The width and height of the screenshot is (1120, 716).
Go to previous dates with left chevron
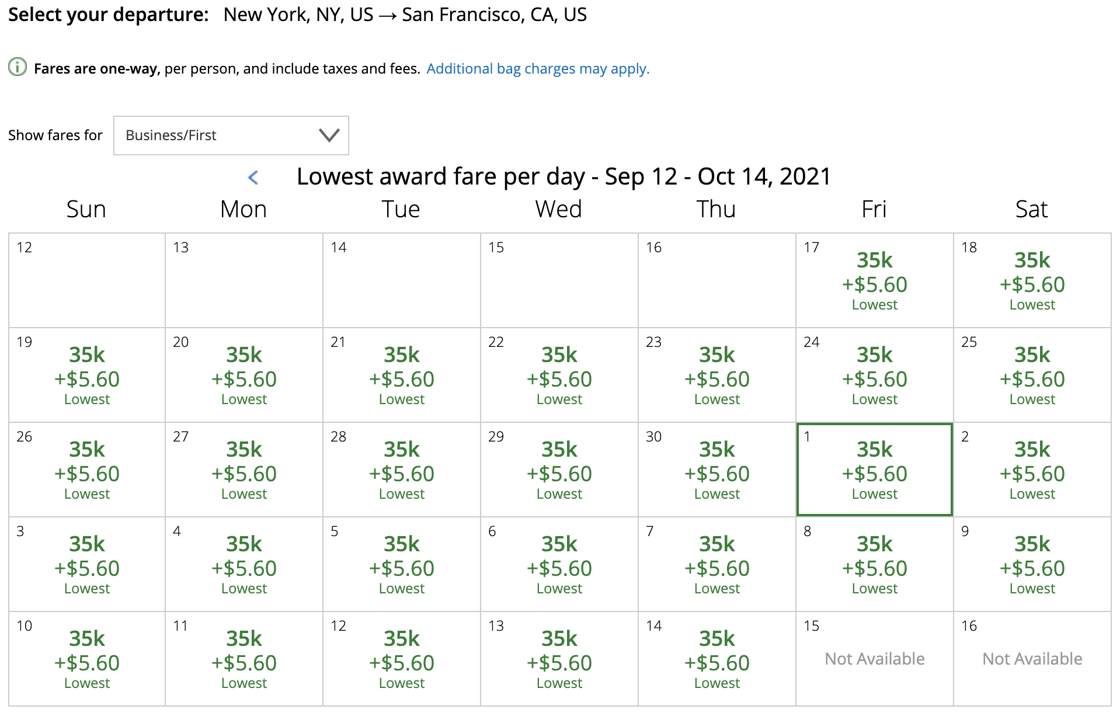click(x=253, y=178)
